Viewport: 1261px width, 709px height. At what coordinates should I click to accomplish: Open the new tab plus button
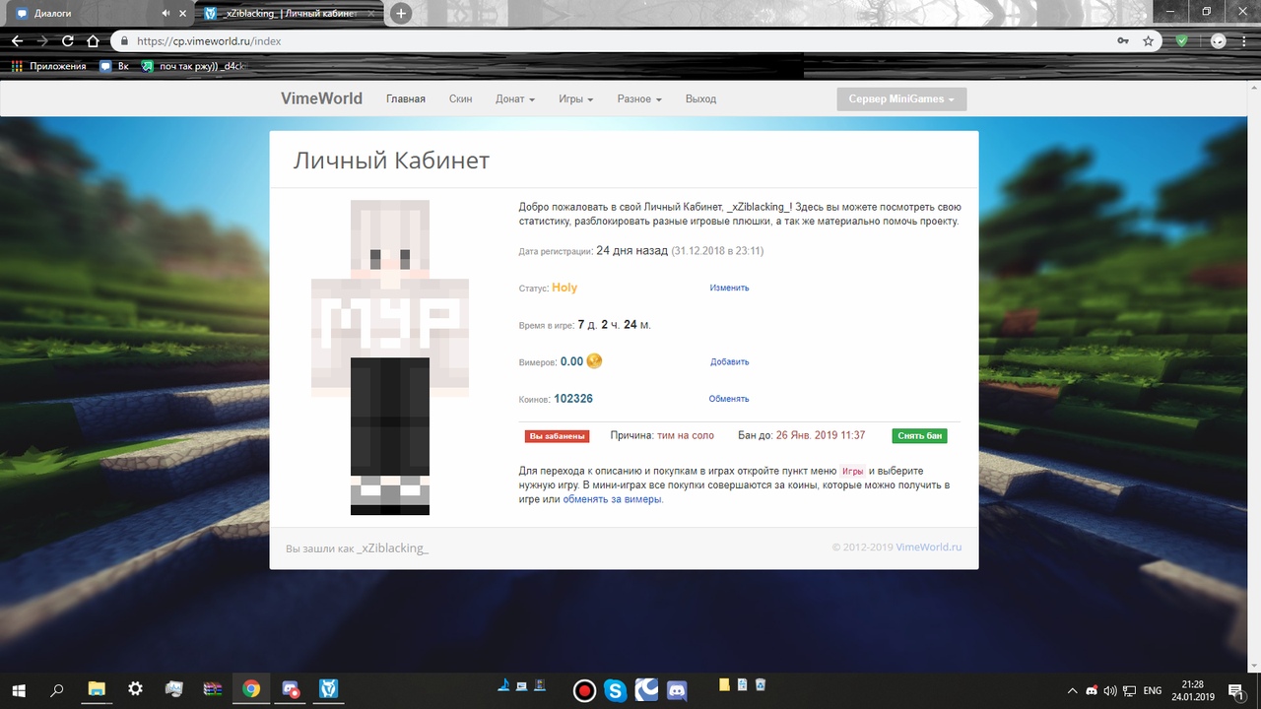point(400,13)
